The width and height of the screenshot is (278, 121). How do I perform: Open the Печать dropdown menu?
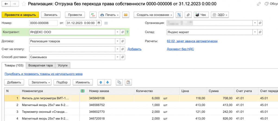click(109, 15)
